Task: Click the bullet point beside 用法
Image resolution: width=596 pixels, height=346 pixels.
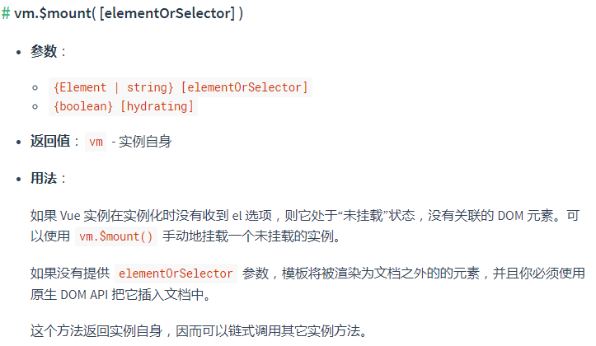Action: click(x=20, y=179)
